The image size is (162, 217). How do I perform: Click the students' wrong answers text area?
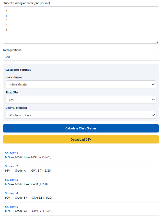81,25
